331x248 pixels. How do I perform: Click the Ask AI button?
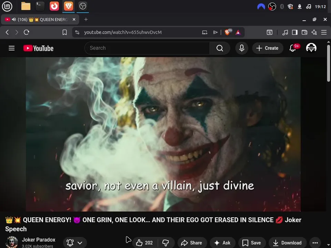point(222,243)
